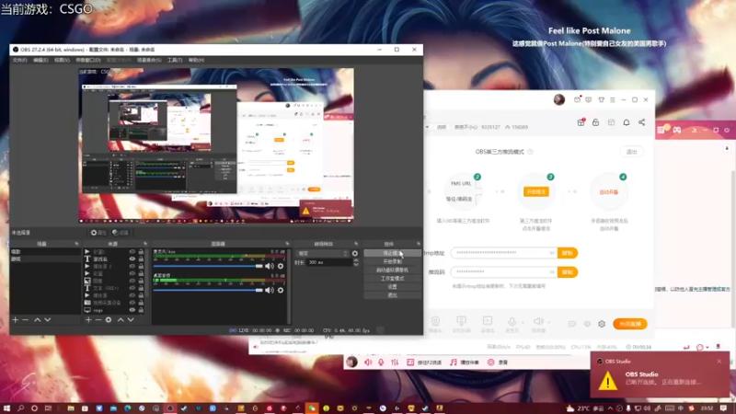Open source properties gear in Sources toolbar
This screenshot has height=414, width=736.
click(109, 319)
